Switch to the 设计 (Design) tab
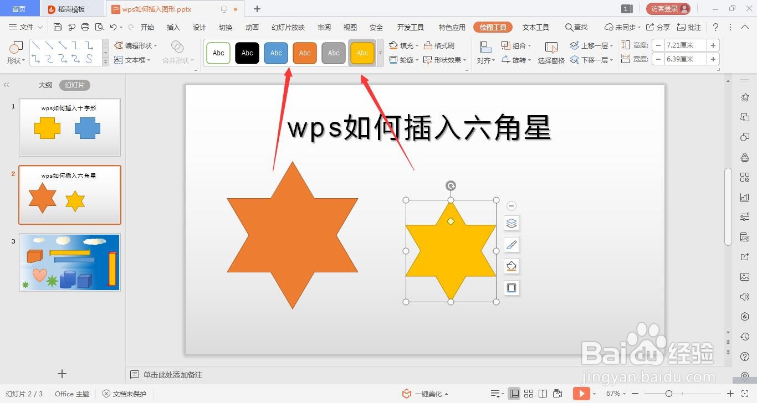The image size is (757, 403). point(200,27)
